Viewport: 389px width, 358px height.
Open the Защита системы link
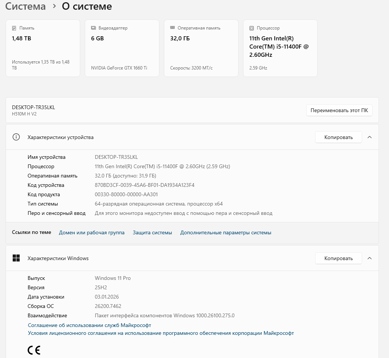pos(152,232)
